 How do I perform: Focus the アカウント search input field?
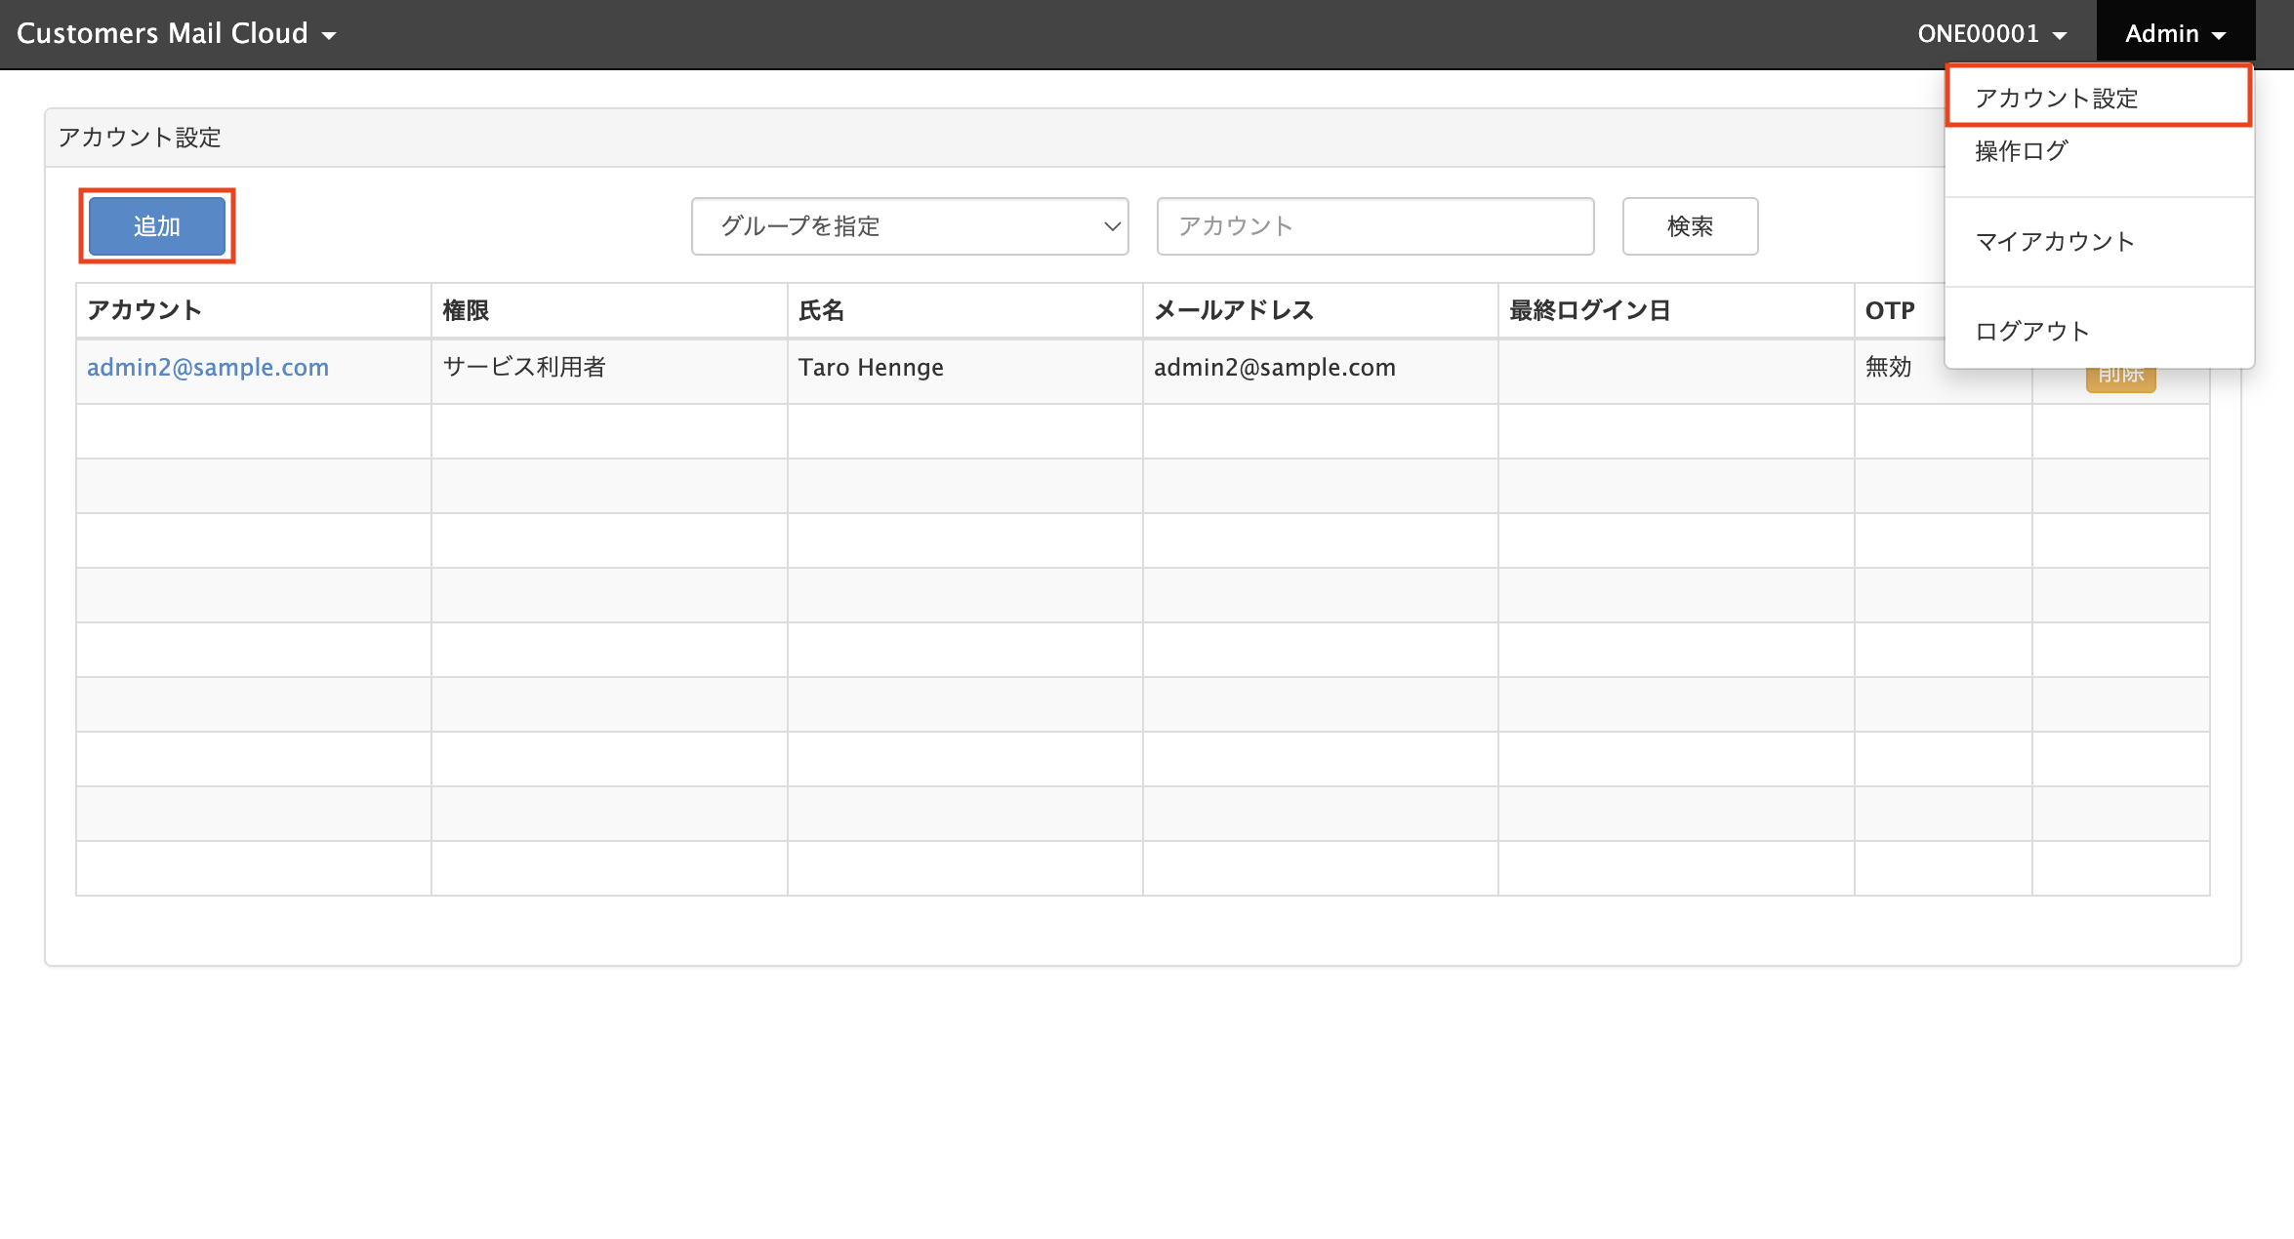point(1374,226)
